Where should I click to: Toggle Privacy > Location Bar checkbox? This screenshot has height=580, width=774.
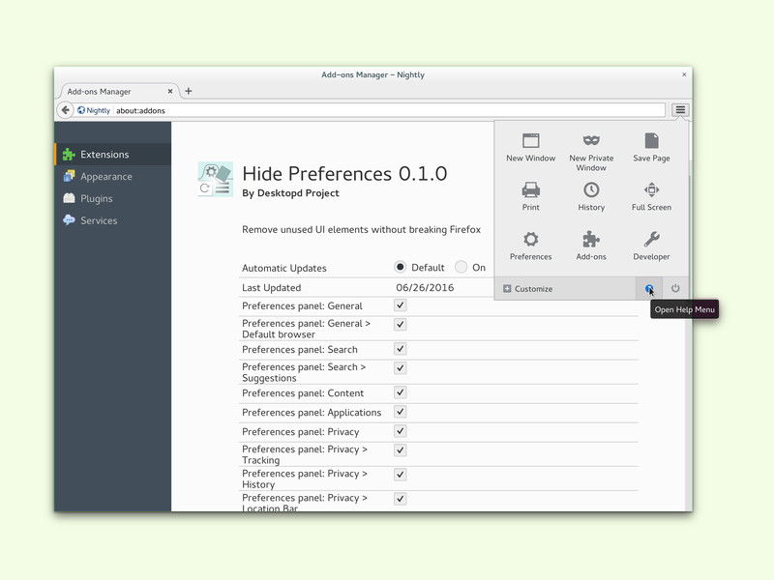click(x=401, y=499)
